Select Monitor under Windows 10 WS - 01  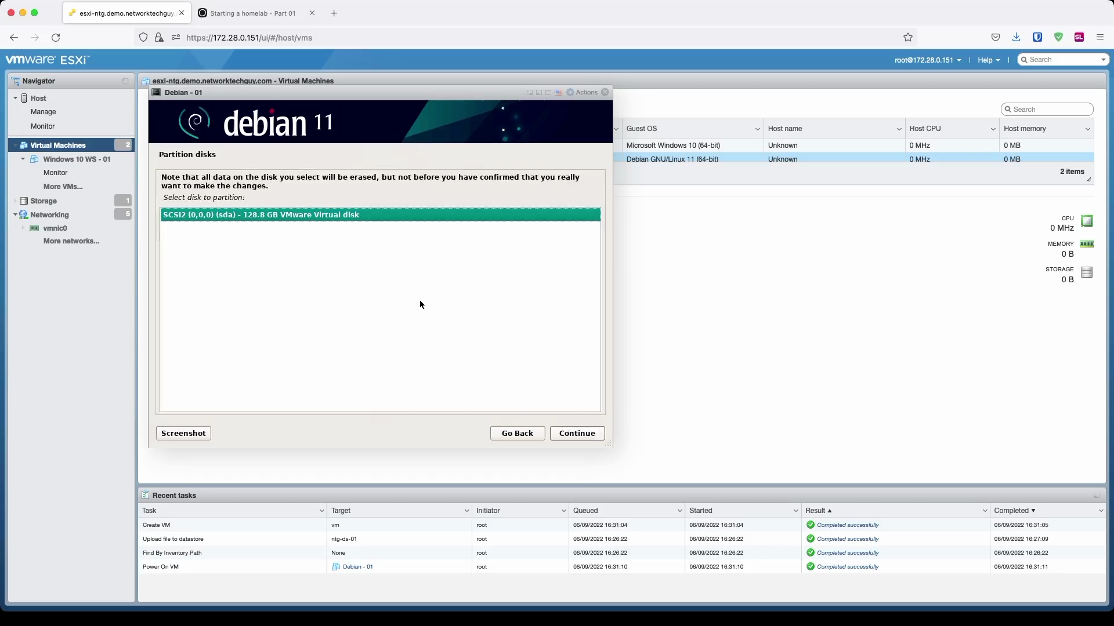(56, 173)
